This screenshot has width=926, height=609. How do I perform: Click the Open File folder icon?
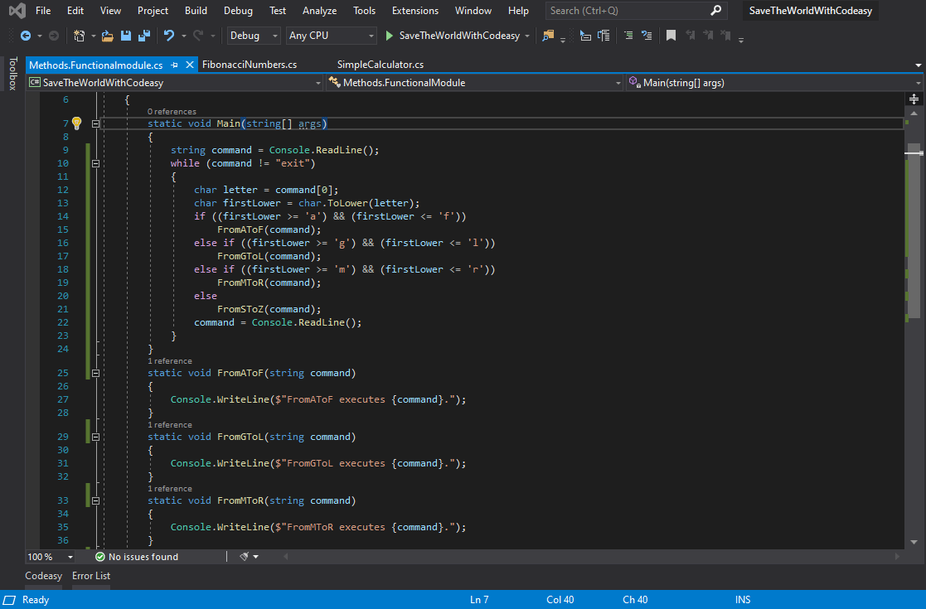click(x=108, y=36)
